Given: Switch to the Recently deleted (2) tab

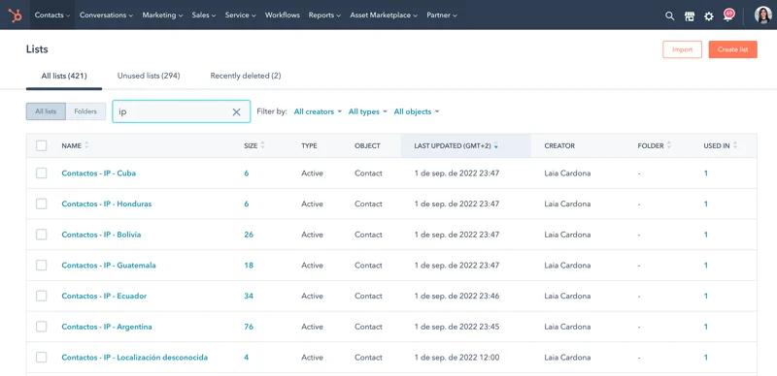Looking at the screenshot, I should click(x=246, y=76).
